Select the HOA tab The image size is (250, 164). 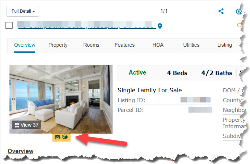(x=158, y=45)
